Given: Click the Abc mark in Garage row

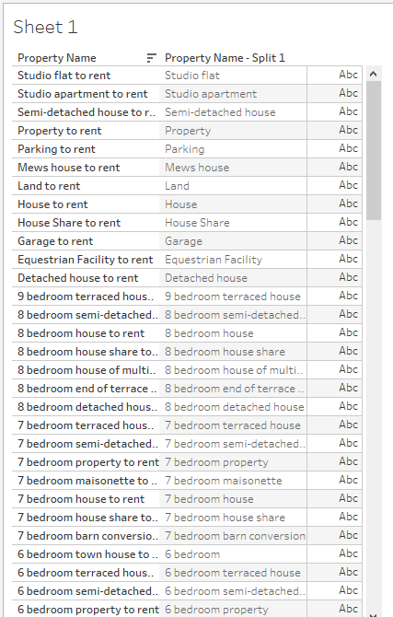Looking at the screenshot, I should [x=348, y=240].
